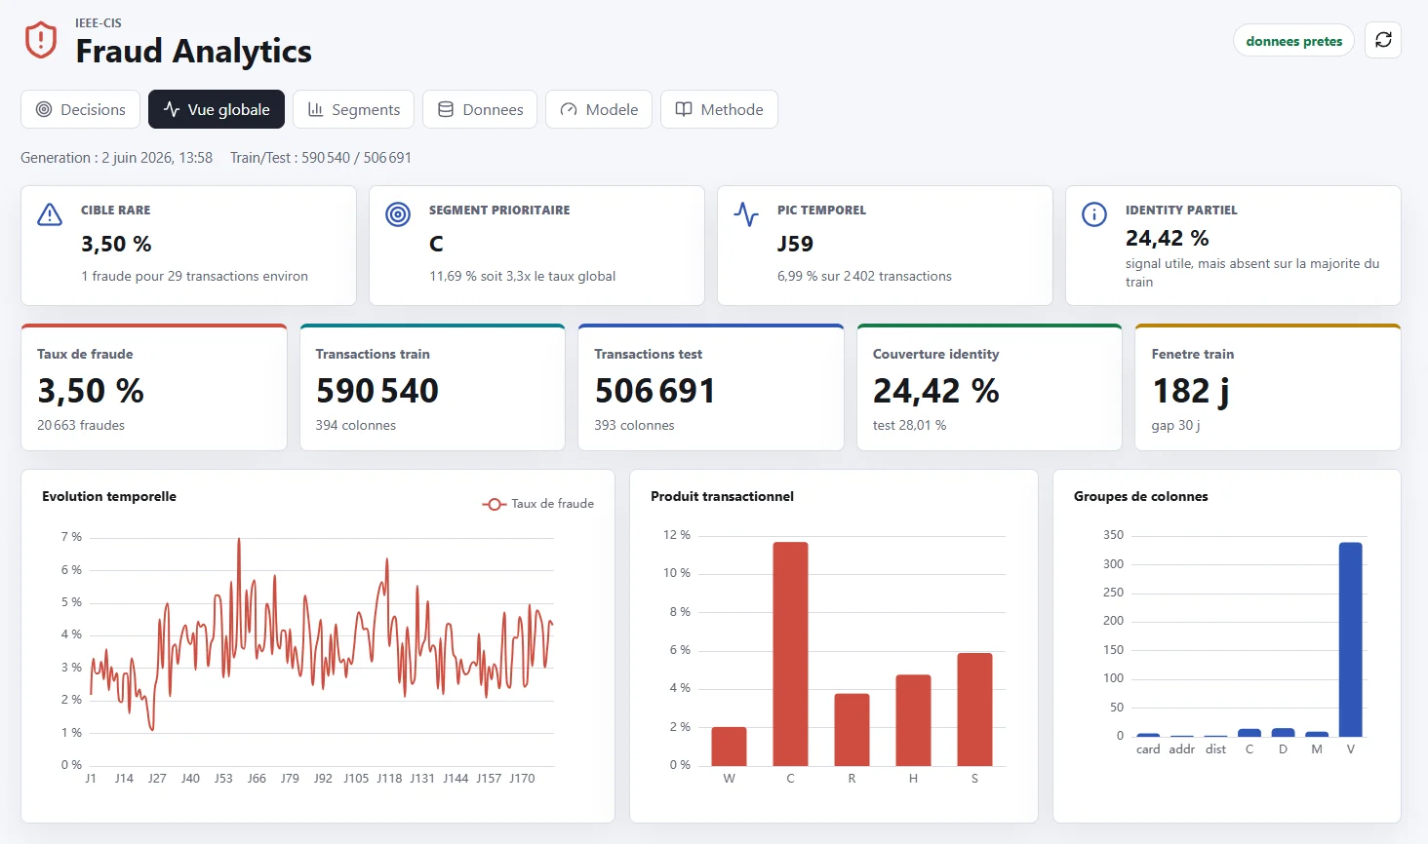
Task: Click the refresh data icon button
Action: point(1383,40)
